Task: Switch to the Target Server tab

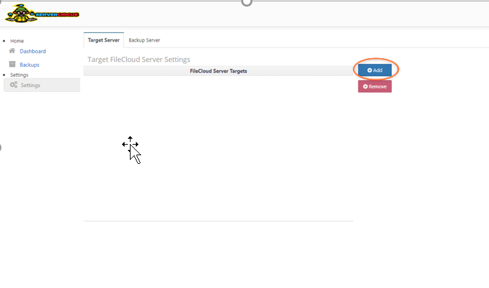Action: 103,40
